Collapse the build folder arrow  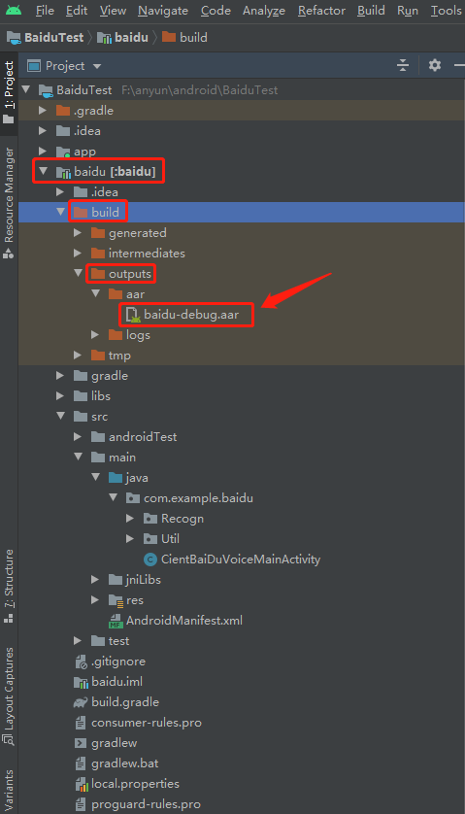coord(61,212)
